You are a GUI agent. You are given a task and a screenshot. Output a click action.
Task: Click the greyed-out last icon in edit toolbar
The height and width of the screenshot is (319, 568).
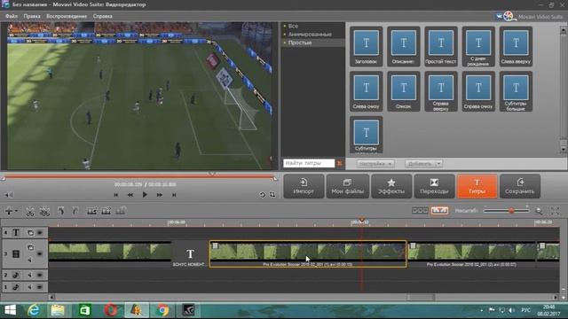[121, 211]
